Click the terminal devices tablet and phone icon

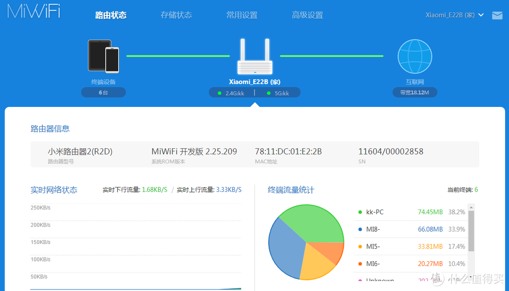tap(104, 56)
